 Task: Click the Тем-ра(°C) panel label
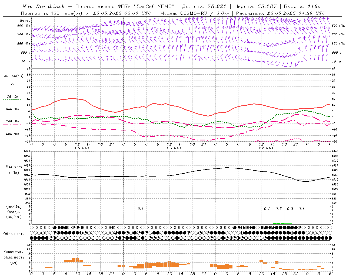pyautogui.click(x=13, y=76)
